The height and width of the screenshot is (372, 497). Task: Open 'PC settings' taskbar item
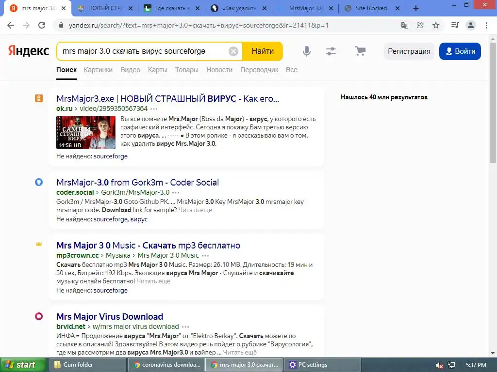pos(322,365)
